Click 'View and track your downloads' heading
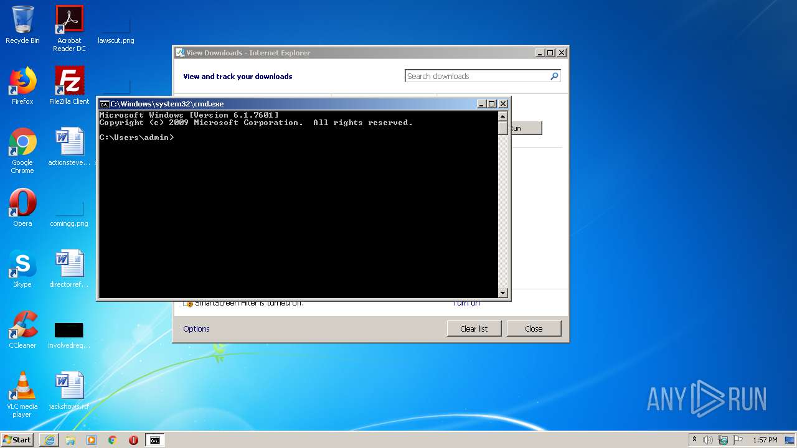797x448 pixels. (x=237, y=77)
